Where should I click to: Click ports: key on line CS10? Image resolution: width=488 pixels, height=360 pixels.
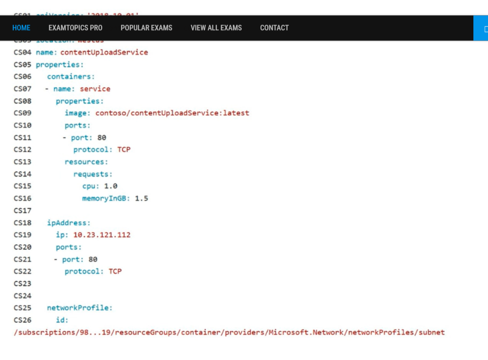coord(77,126)
